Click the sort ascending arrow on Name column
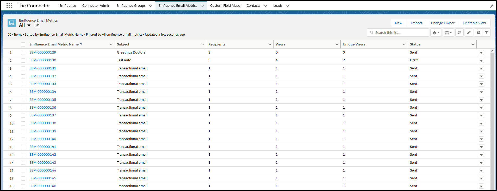497x191 pixels. point(81,44)
